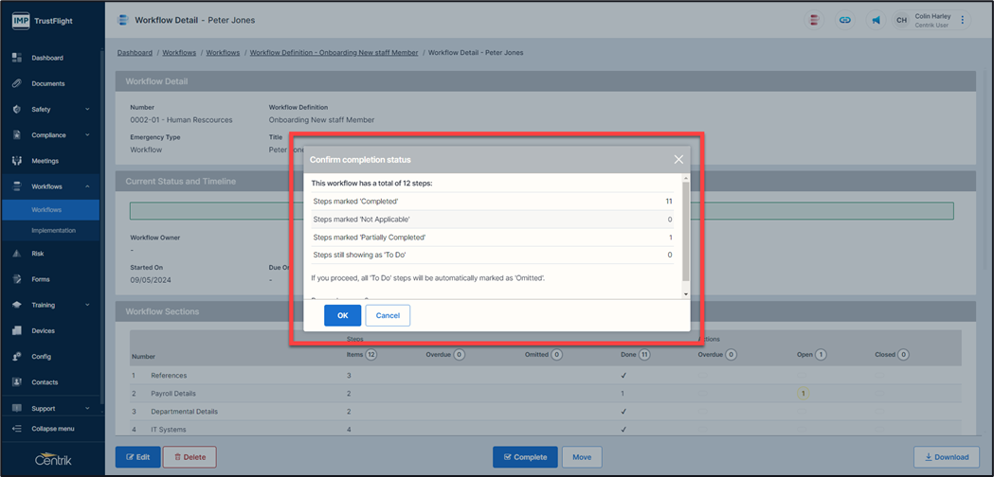
Task: Close the Confirm completion status dialog
Action: coord(678,160)
